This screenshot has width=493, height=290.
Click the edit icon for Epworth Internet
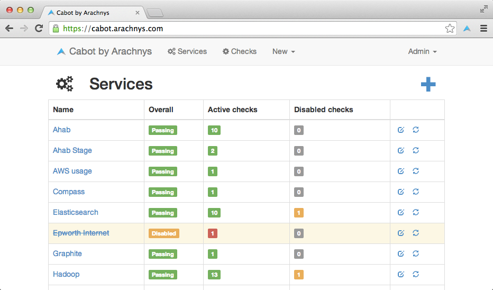click(401, 233)
